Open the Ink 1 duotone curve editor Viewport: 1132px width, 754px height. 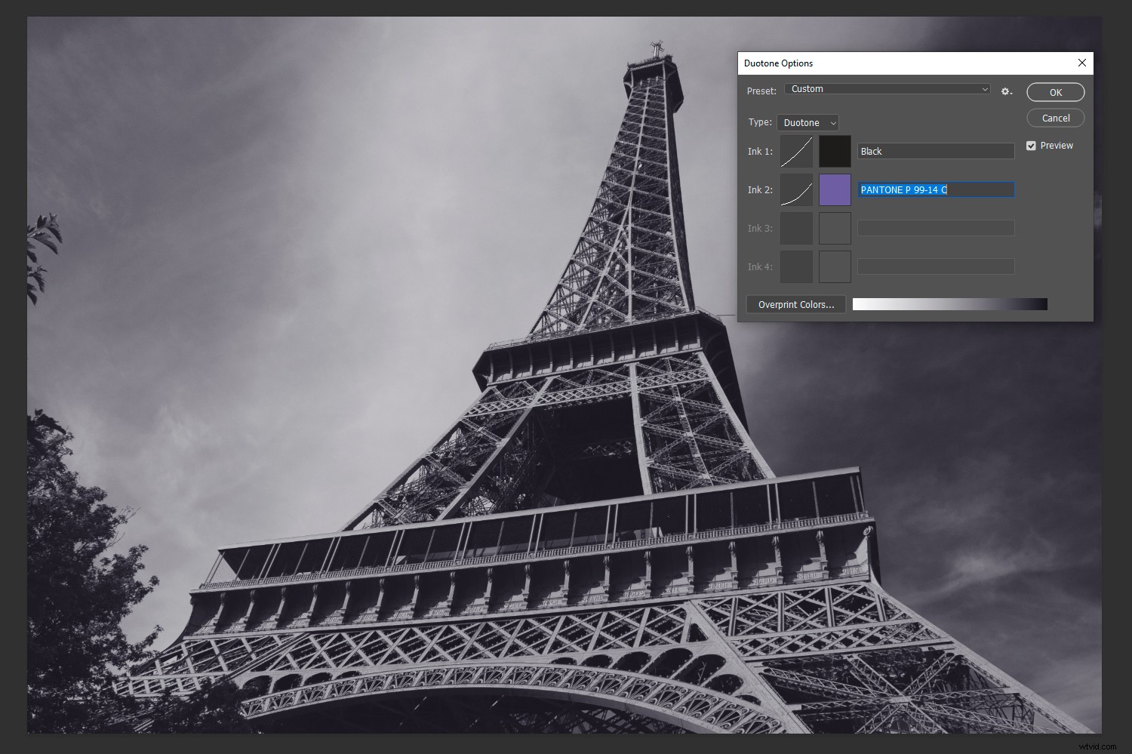796,151
